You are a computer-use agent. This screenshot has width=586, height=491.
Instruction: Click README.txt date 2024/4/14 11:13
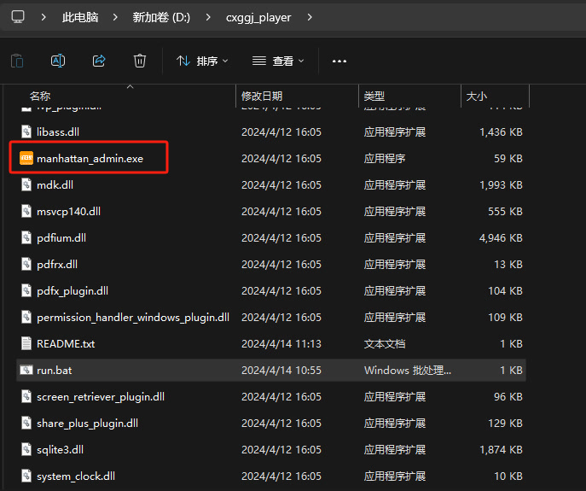(281, 343)
